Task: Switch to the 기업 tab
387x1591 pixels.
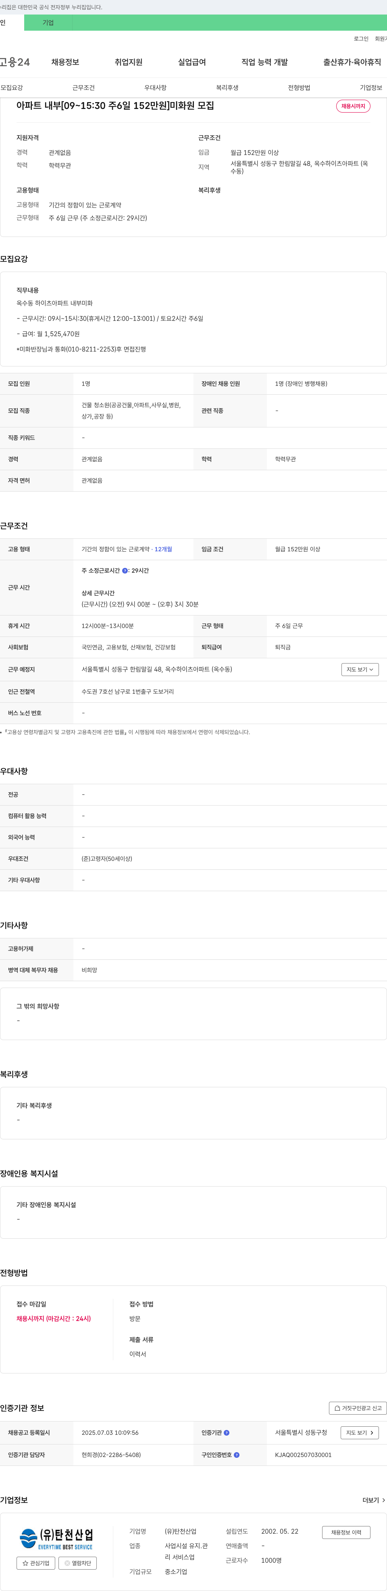Action: pos(48,23)
